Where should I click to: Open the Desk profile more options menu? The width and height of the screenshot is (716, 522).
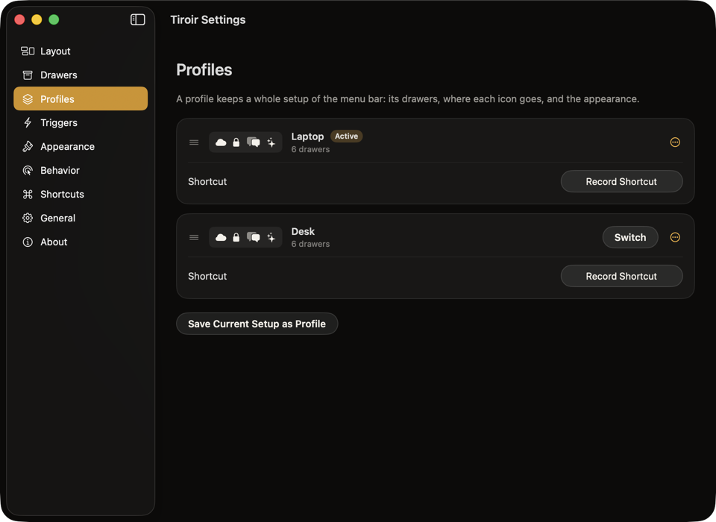(x=675, y=237)
